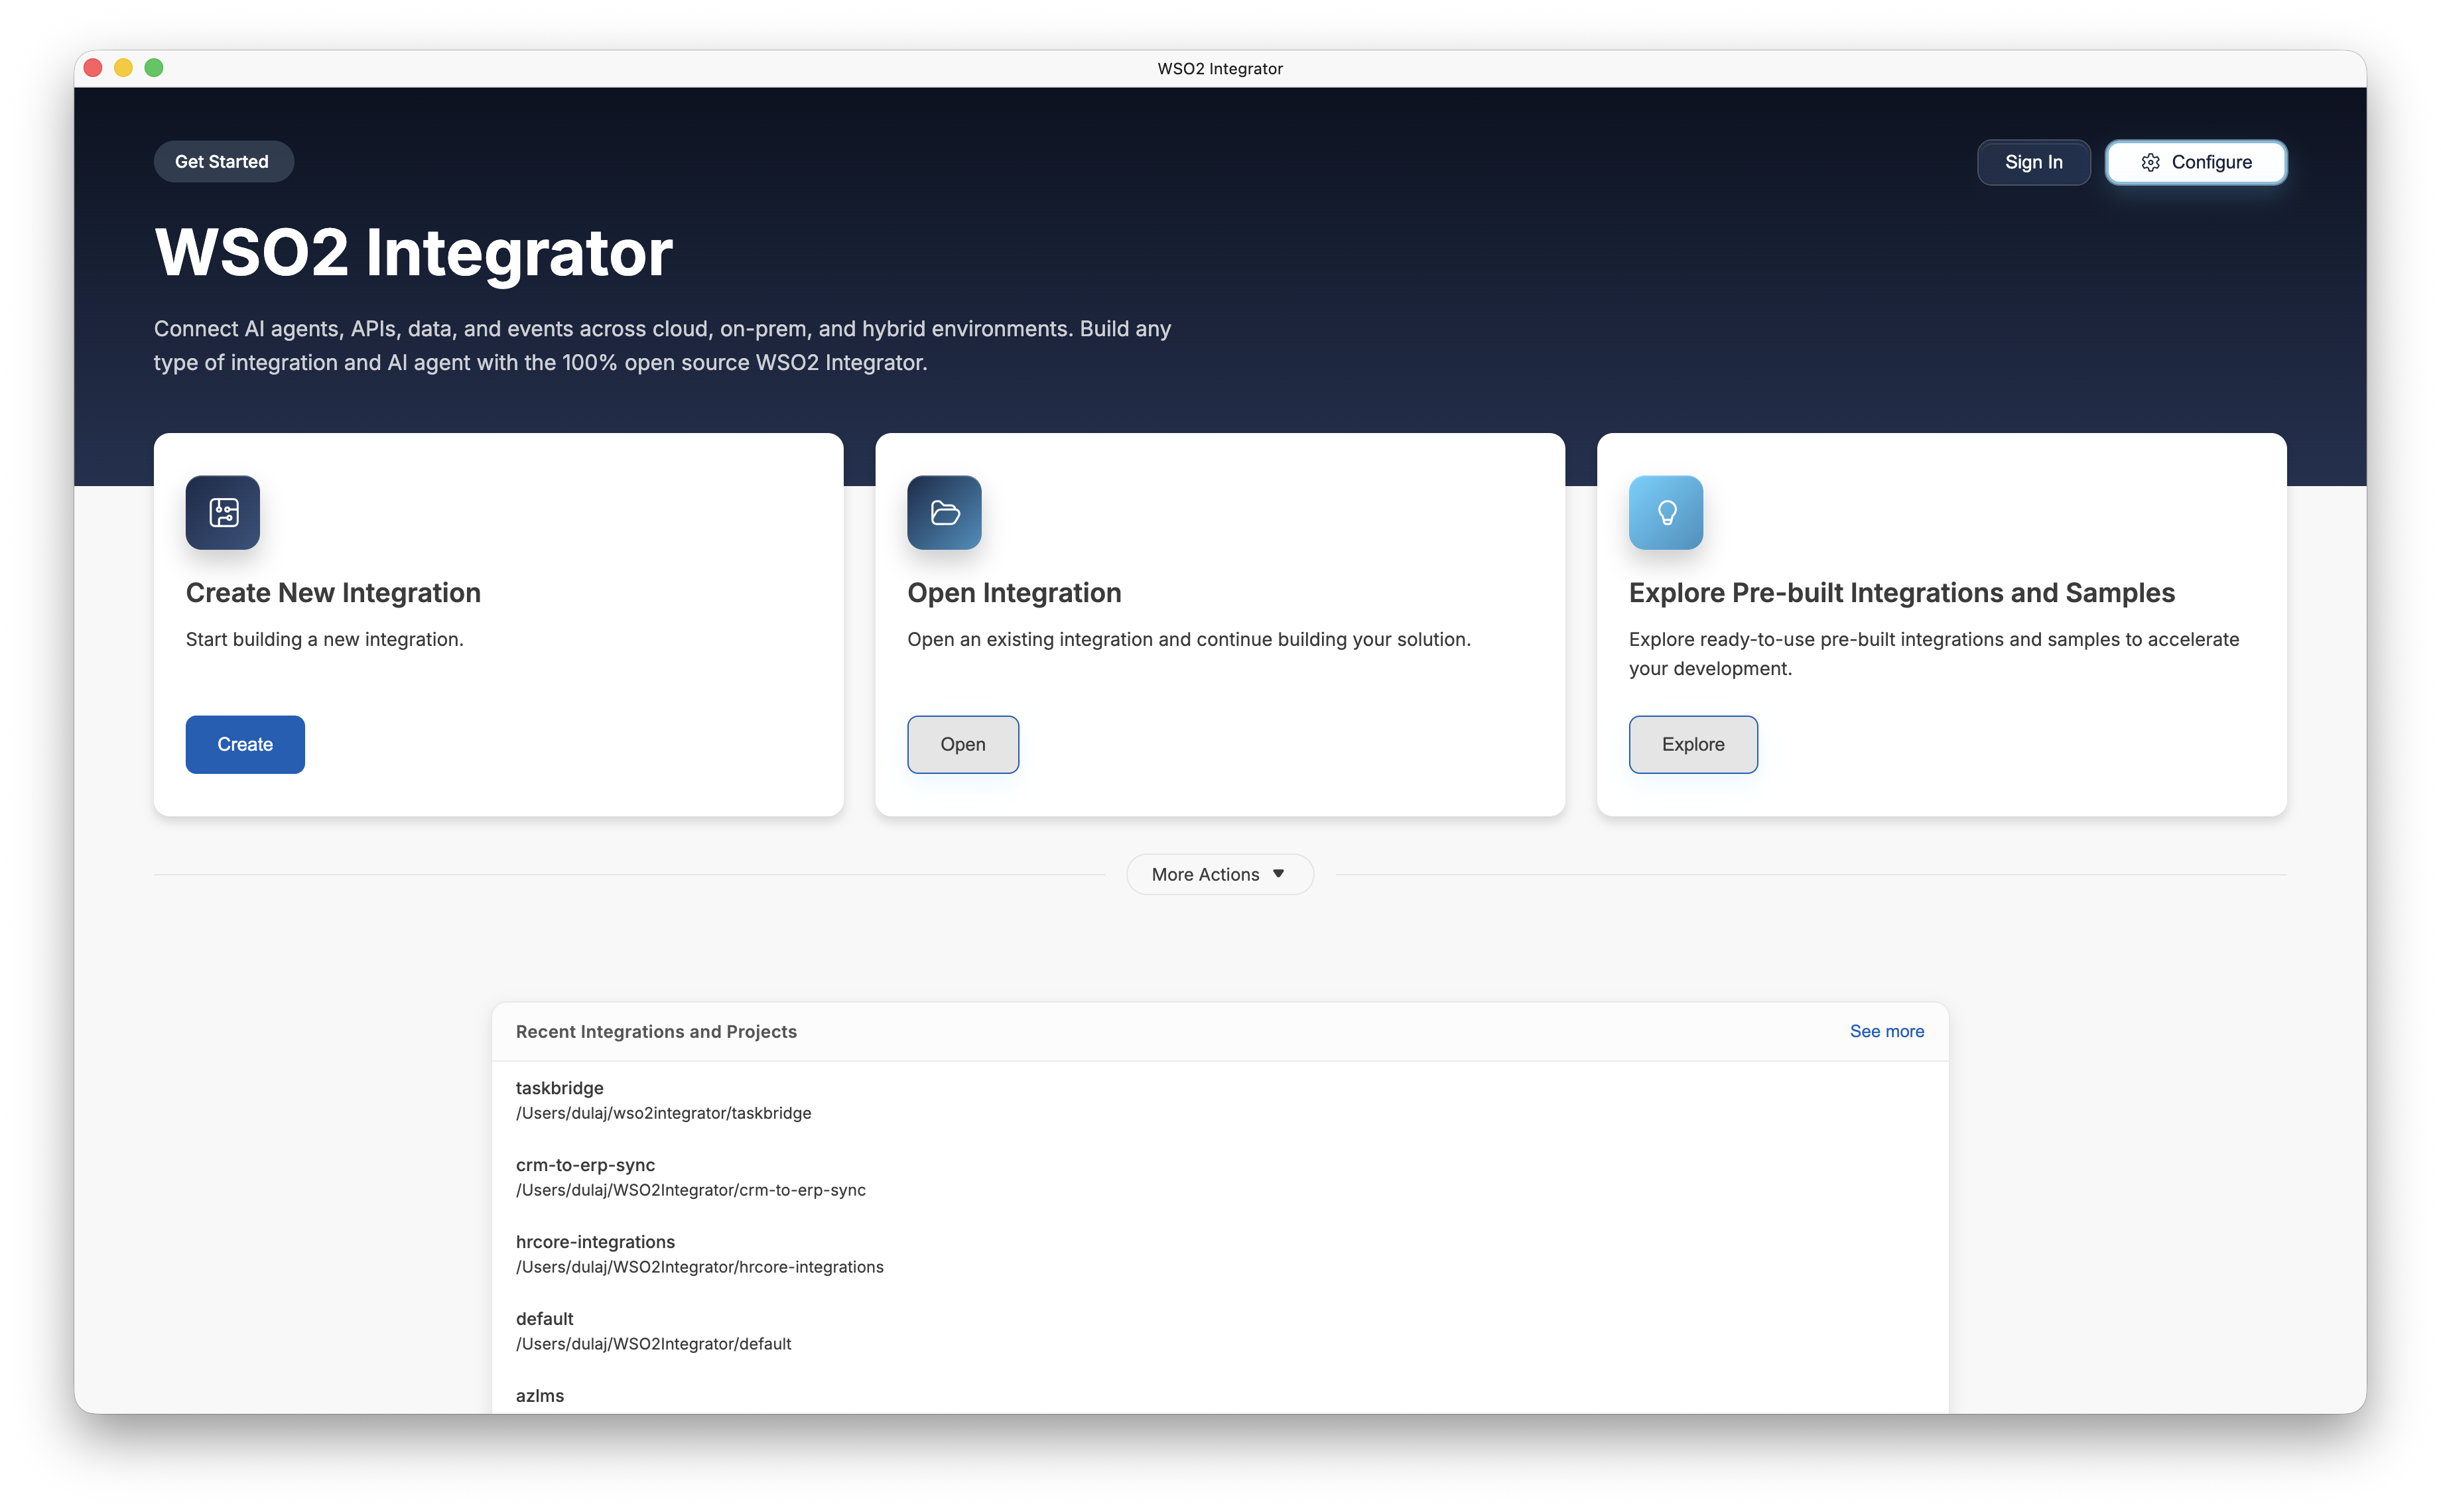Click the Open button
This screenshot has height=1512, width=2441.
click(963, 744)
